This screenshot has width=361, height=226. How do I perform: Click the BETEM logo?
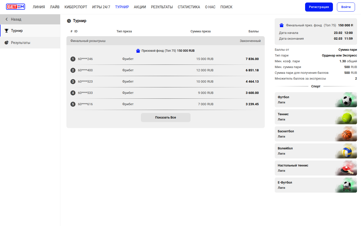click(x=16, y=7)
